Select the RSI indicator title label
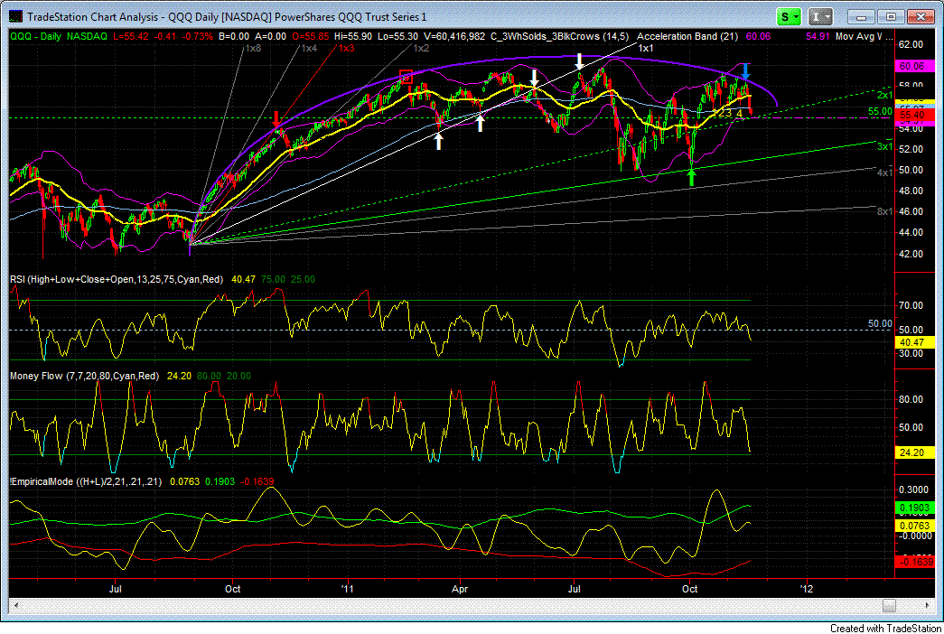This screenshot has width=944, height=634. (x=117, y=279)
